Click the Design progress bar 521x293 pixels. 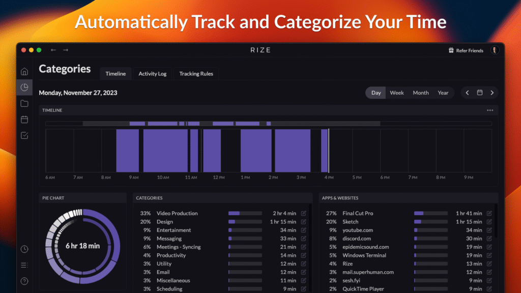coord(245,222)
